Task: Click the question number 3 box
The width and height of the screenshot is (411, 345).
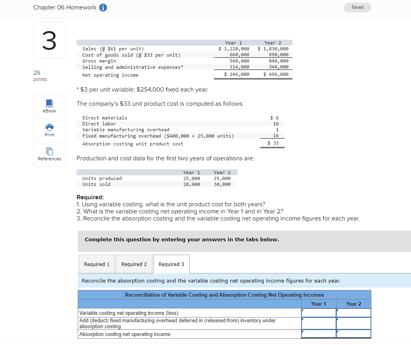Action: [x=49, y=40]
